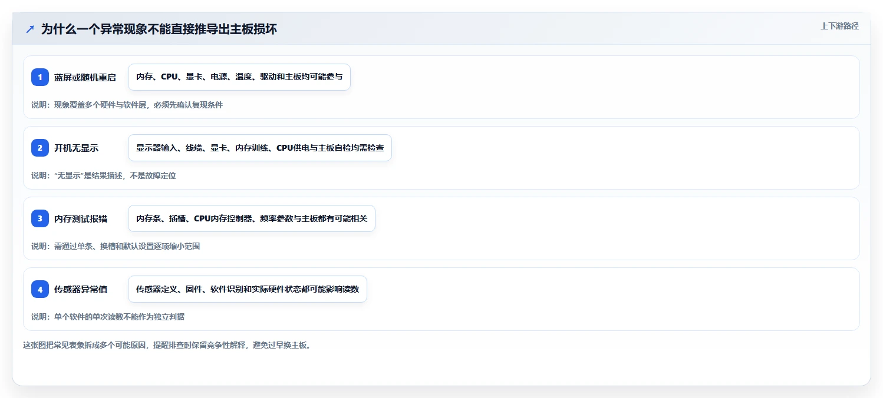Image resolution: width=883 pixels, height=398 pixels.
Task: Click note 需通过单条、换槽和默认设置逐项缩小范围
Action: (x=116, y=246)
